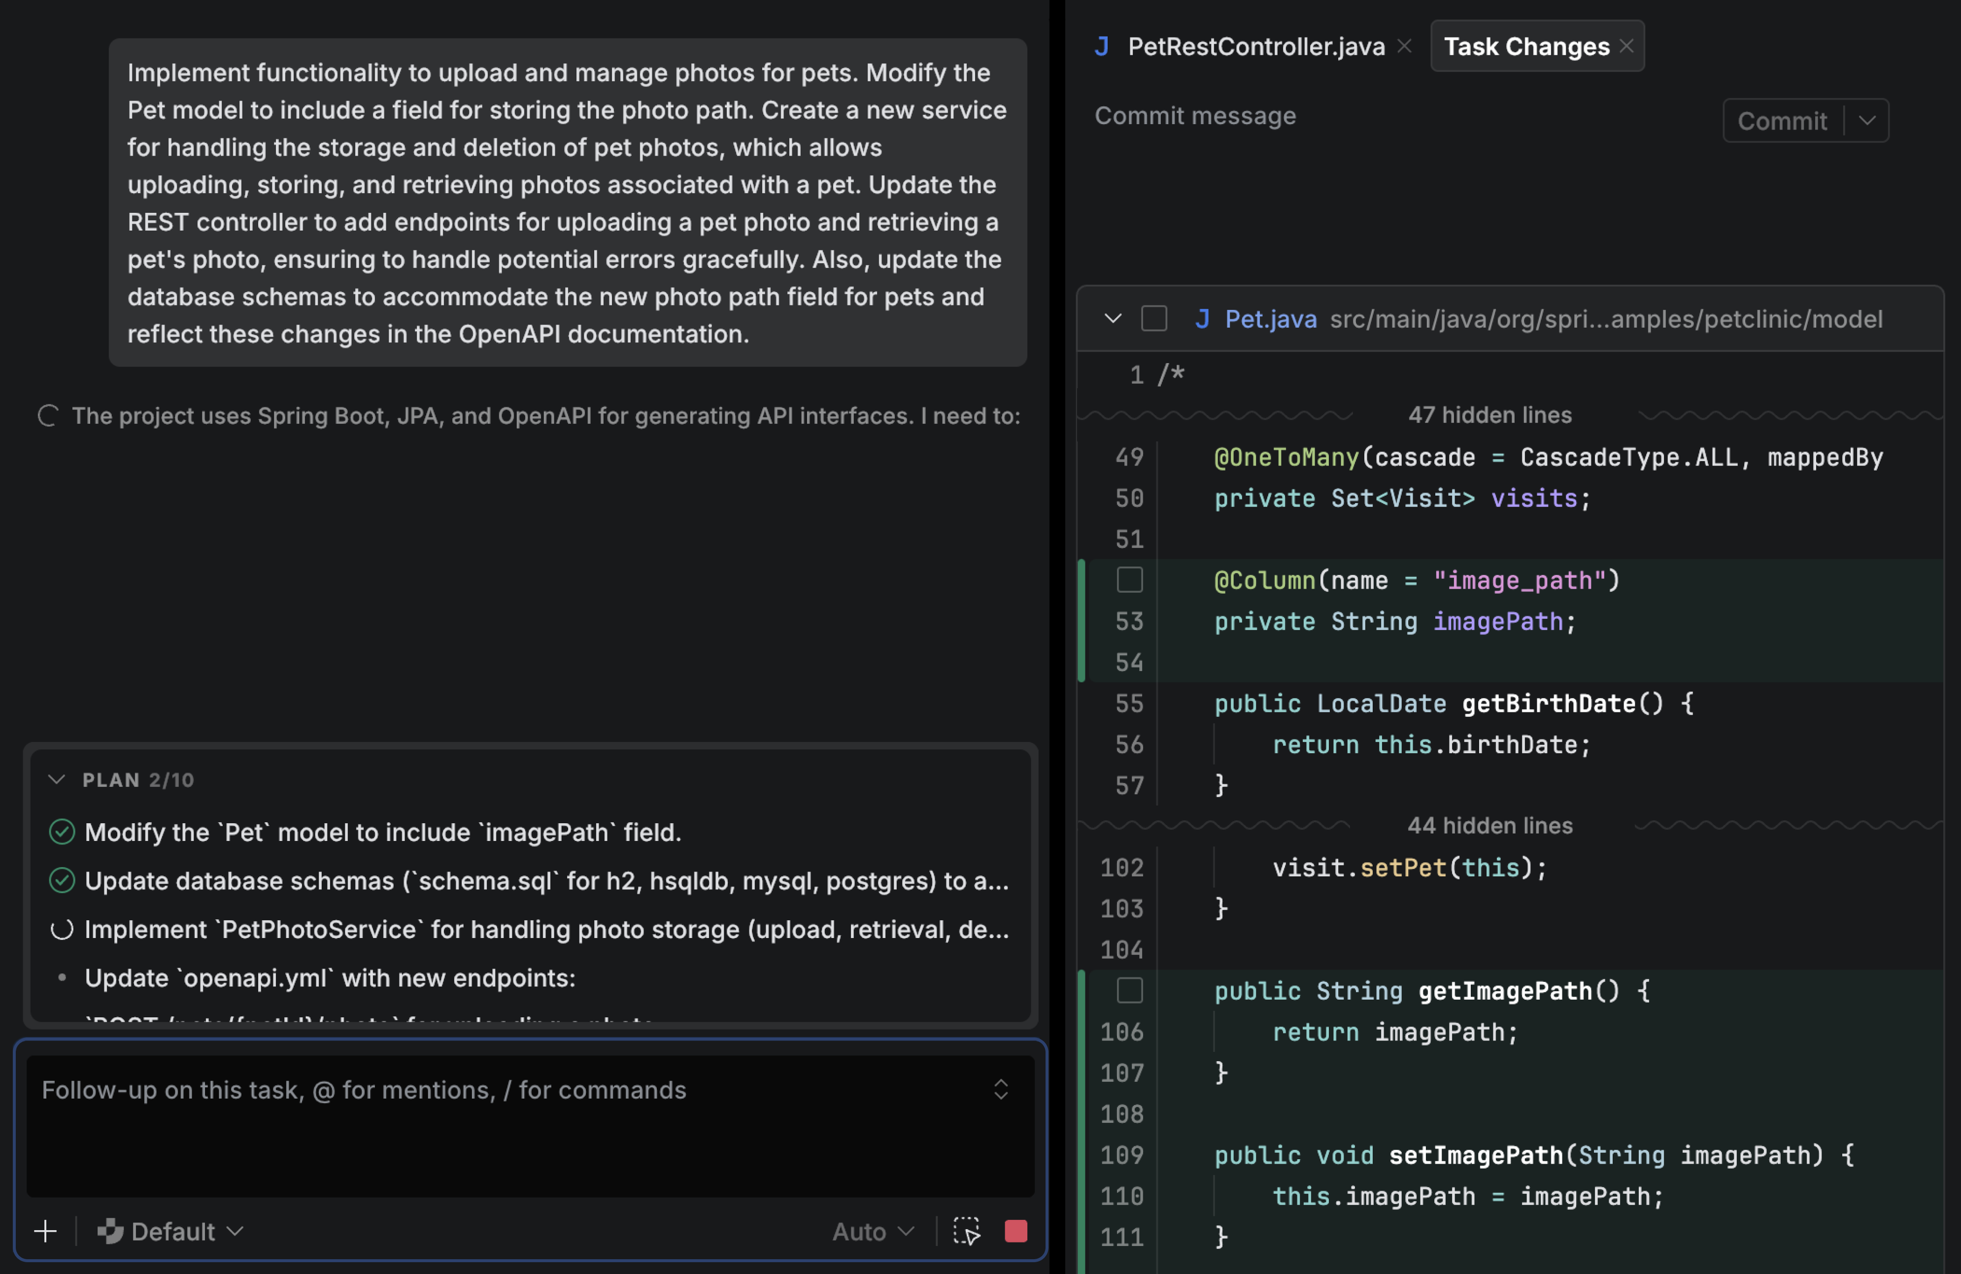Screen dimensions: 1961x1274
Task: Click the green checkmark on Pet model step
Action: 62,832
